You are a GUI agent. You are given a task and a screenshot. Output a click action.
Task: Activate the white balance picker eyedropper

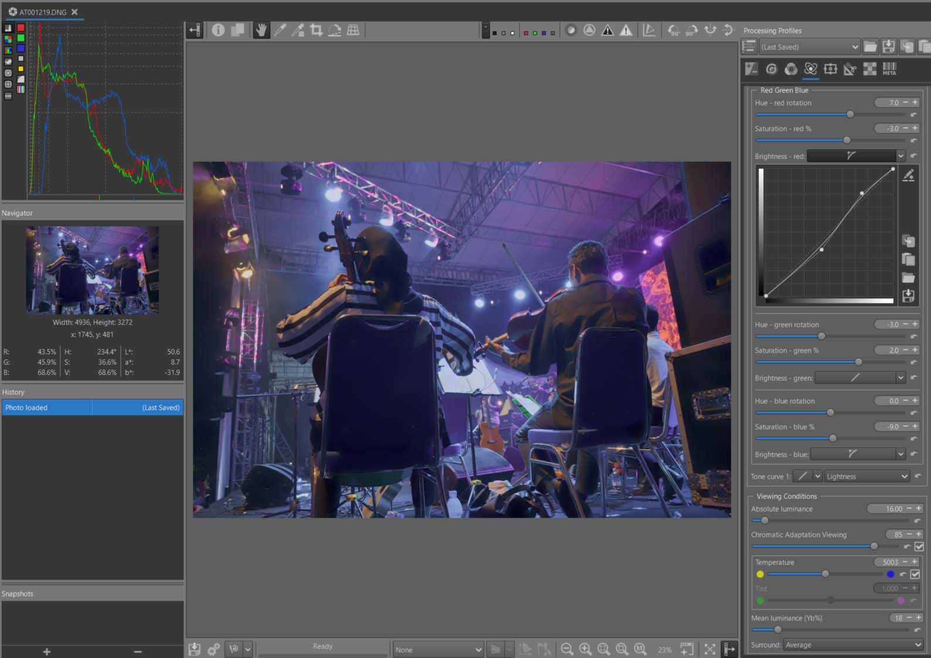280,30
